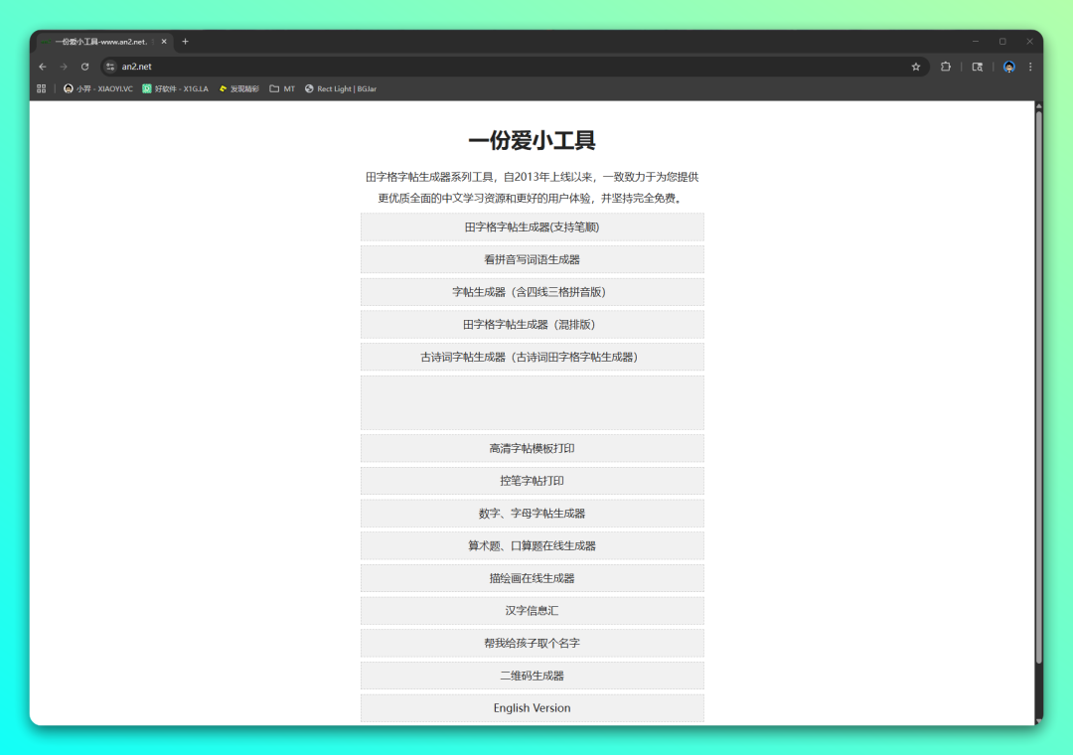Open the apps grid in bookmarks bar
Image resolution: width=1073 pixels, height=755 pixels.
[x=41, y=88]
